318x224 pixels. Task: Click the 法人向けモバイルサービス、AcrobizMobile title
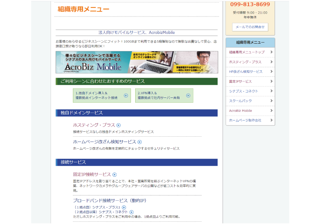click(137, 32)
